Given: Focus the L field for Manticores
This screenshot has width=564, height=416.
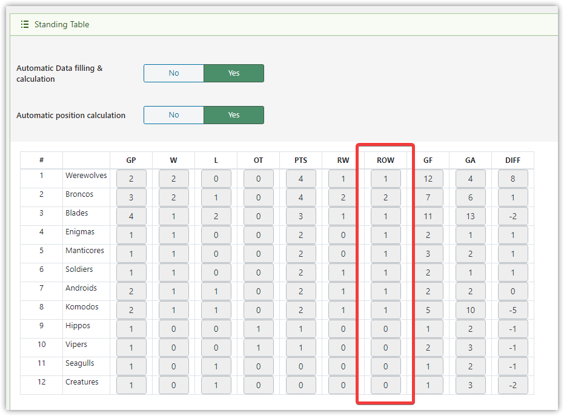Looking at the screenshot, I should pos(216,254).
